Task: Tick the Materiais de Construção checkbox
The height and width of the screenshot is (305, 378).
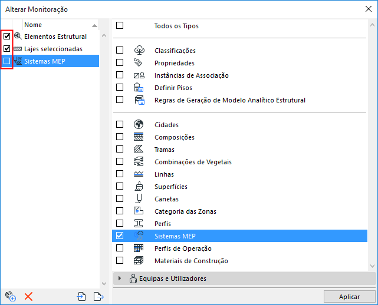Action: [120, 260]
